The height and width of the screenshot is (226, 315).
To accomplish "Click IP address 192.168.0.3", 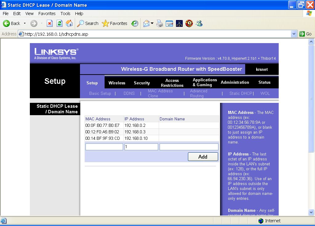I will coord(135,132).
